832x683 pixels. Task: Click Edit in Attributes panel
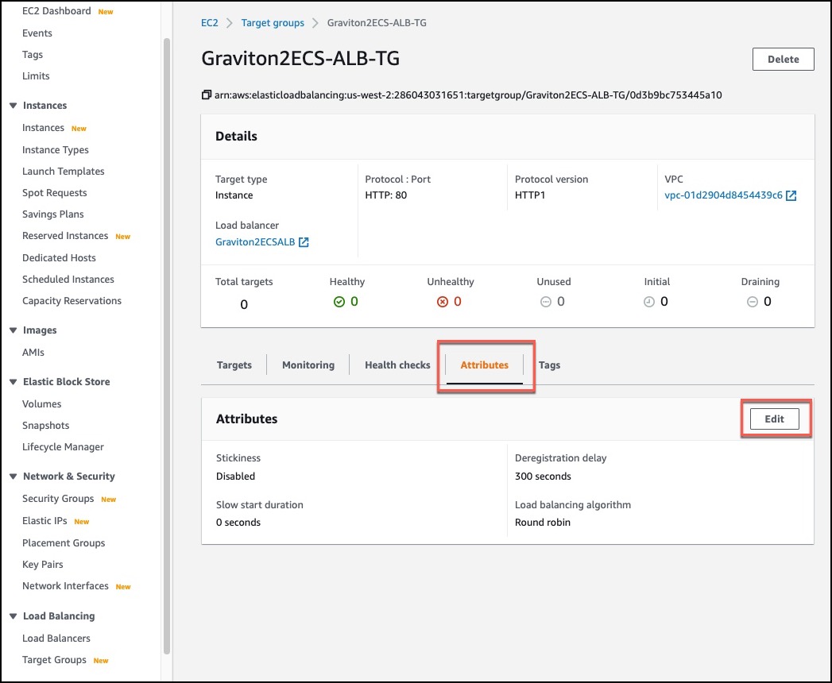point(774,419)
